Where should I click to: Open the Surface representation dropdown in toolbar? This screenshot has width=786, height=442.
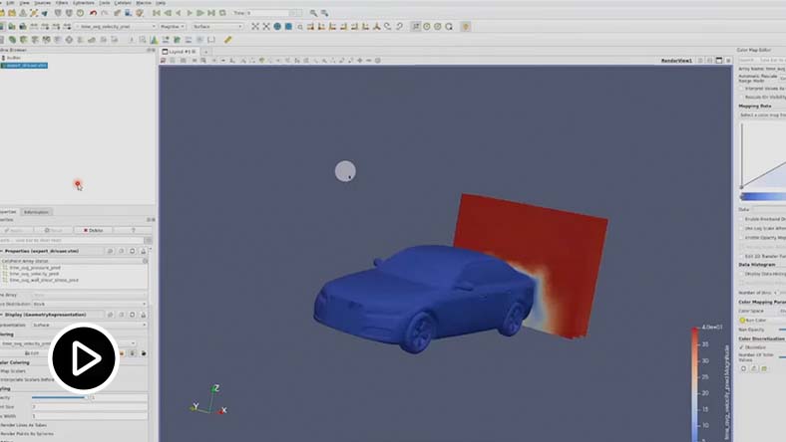coord(216,27)
